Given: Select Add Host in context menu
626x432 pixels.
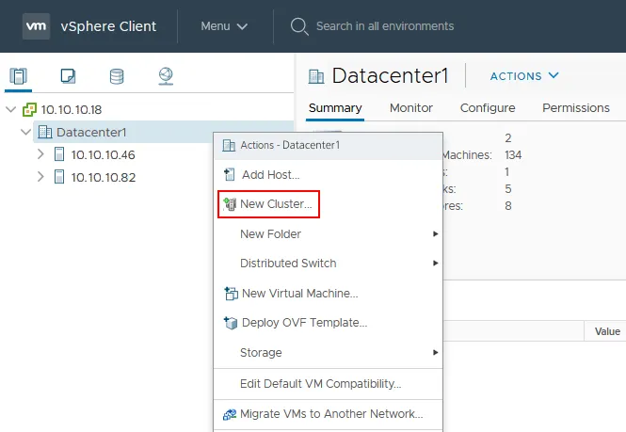Looking at the screenshot, I should [270, 174].
